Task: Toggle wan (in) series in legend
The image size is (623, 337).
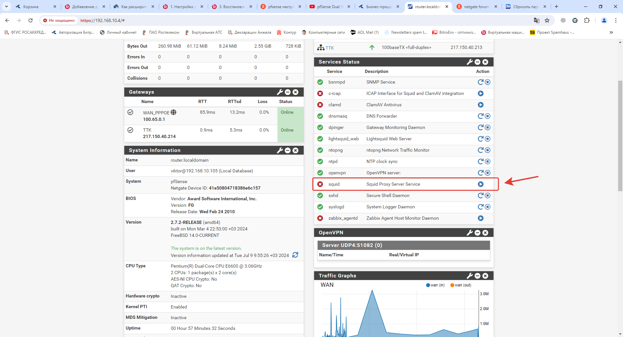Action: (435, 285)
